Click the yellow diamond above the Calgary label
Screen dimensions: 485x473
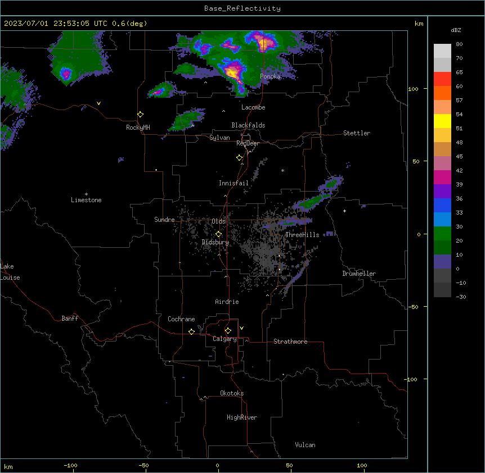pos(228,331)
